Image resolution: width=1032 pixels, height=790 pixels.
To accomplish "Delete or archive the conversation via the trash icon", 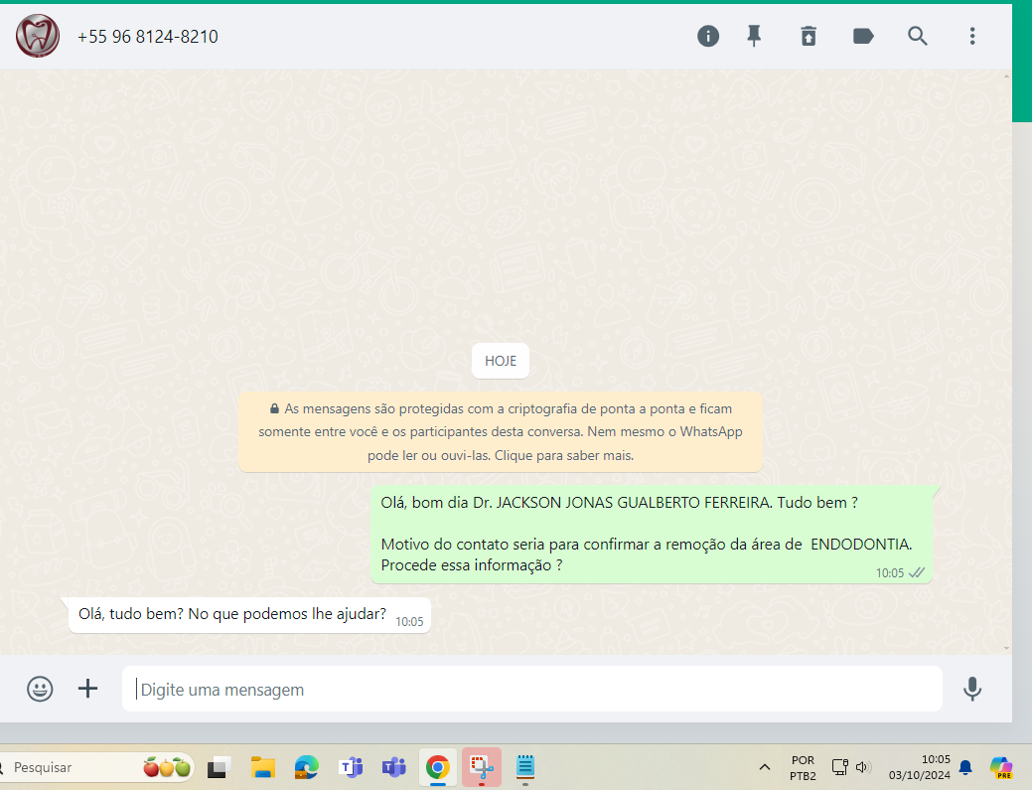I will point(809,36).
